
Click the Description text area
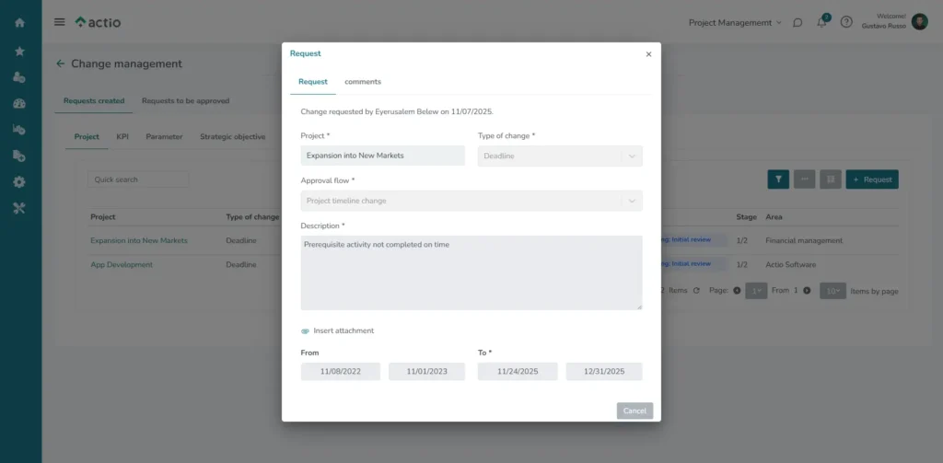pos(471,272)
